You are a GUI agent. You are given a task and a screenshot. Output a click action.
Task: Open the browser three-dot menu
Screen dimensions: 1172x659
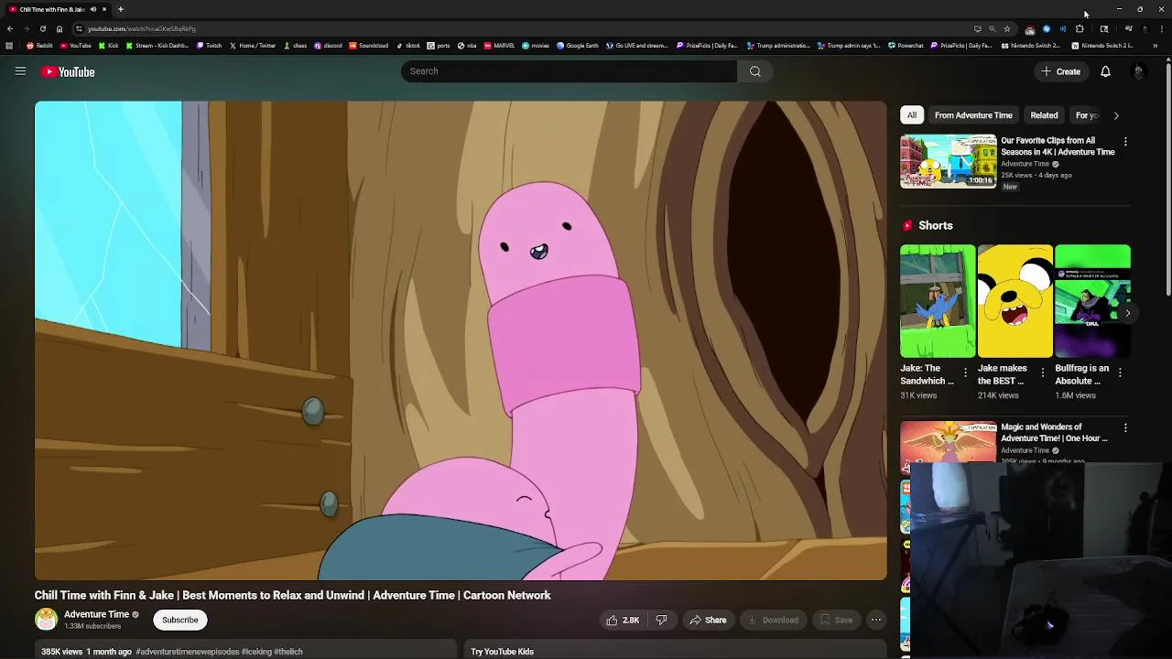click(1160, 28)
